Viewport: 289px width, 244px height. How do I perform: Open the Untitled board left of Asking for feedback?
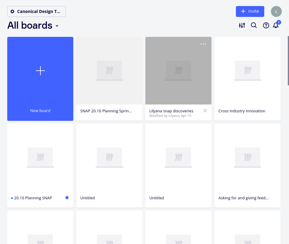(x=178, y=166)
